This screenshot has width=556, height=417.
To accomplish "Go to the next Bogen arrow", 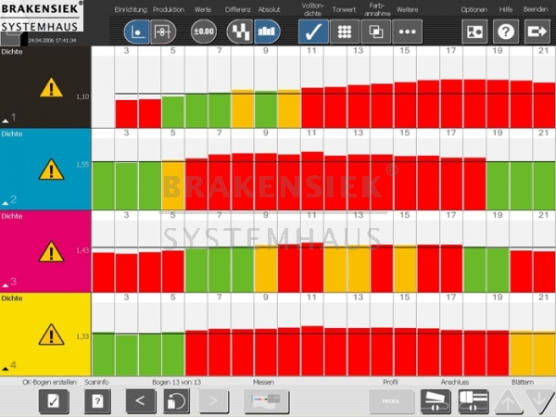I will point(213,401).
